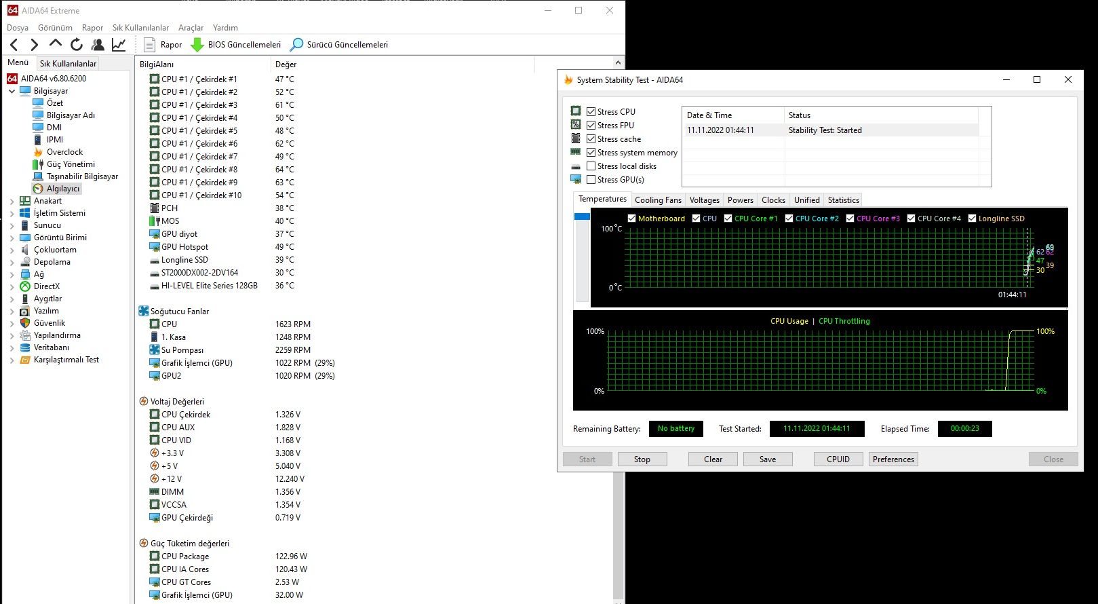Click the Stop button in Stability Test
The image size is (1098, 604).
tap(642, 459)
